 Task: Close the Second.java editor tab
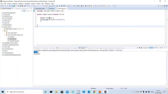point(66,9)
